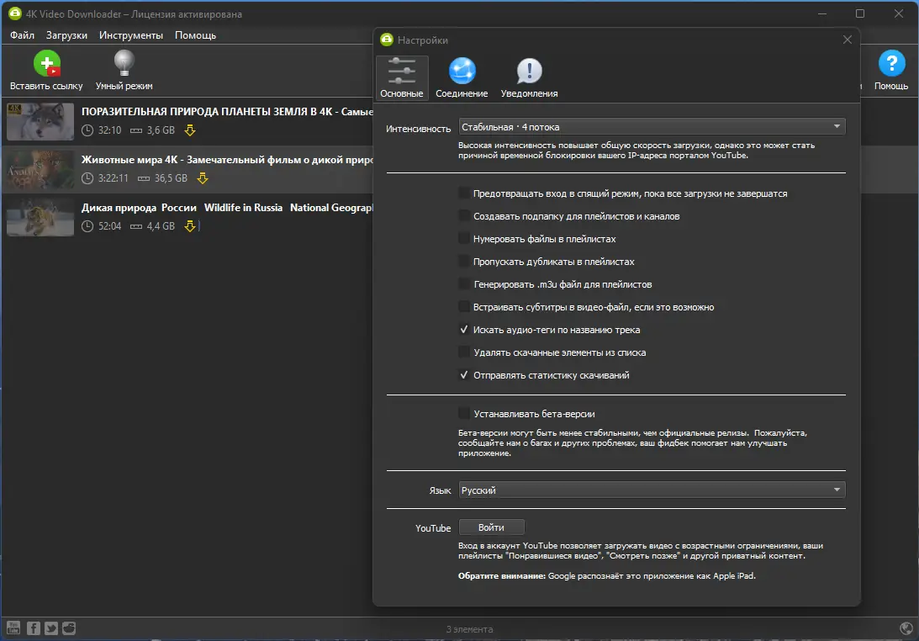
Task: Click the Reddit icon in status bar
Action: (x=69, y=628)
